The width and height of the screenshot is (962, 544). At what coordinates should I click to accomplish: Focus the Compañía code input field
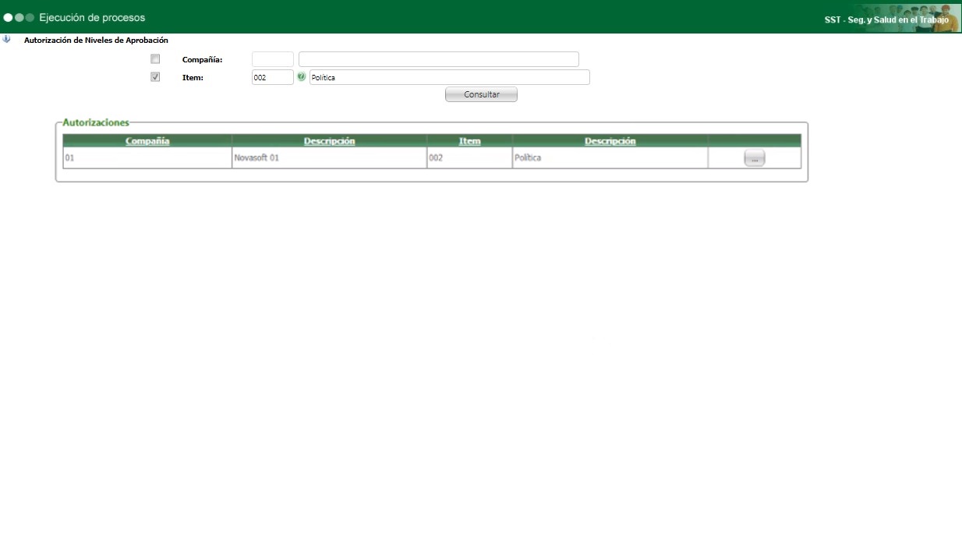click(x=273, y=59)
